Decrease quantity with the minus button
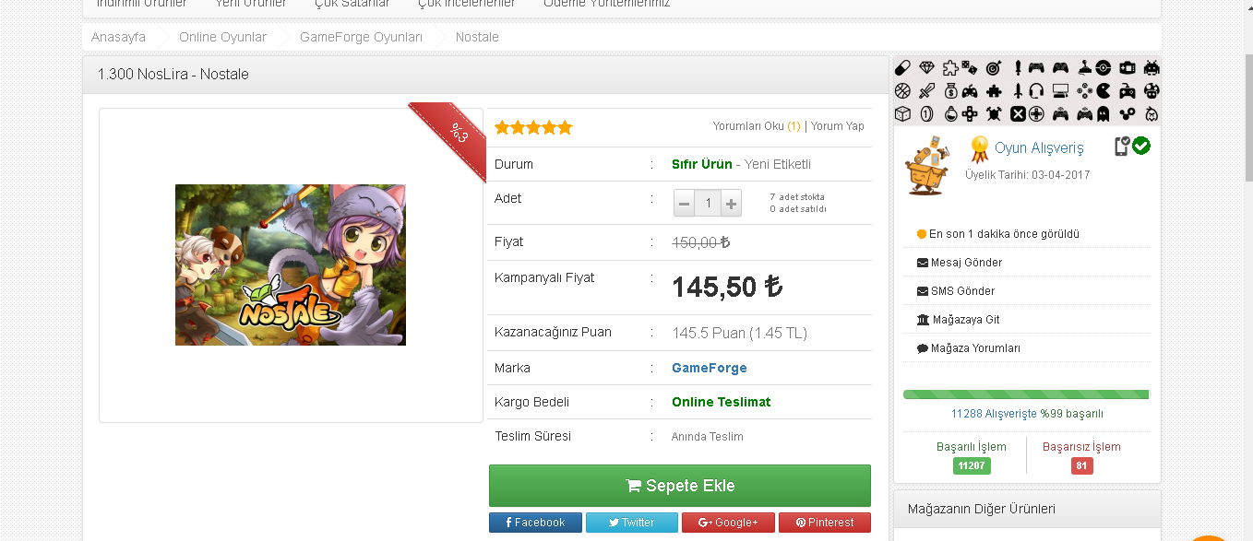 click(685, 203)
